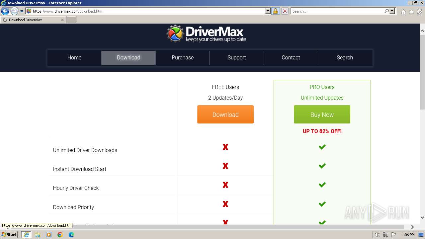The height and width of the screenshot is (239, 425).
Task: Click the Internet Explorer taskbar icon
Action: pos(26,235)
